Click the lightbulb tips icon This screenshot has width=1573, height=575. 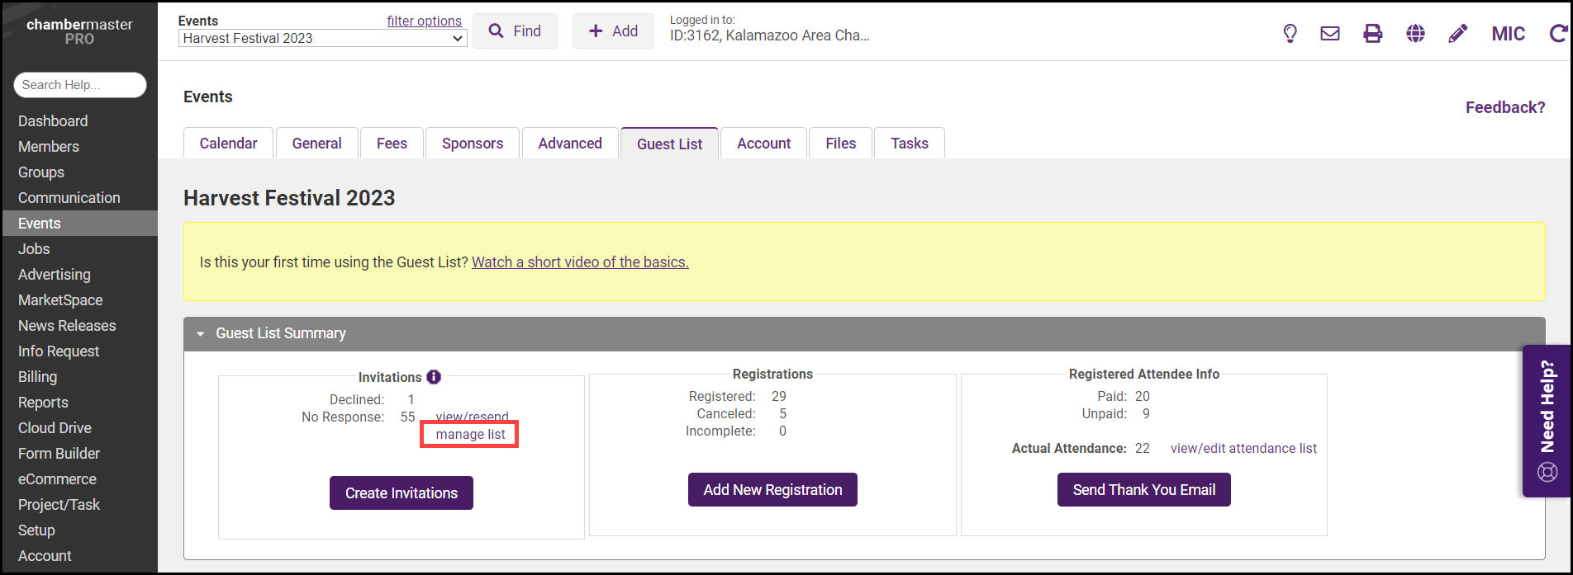[1290, 34]
